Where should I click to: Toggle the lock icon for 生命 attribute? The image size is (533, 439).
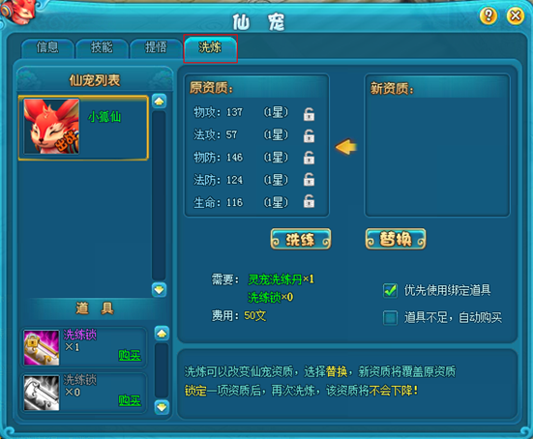[x=309, y=201]
